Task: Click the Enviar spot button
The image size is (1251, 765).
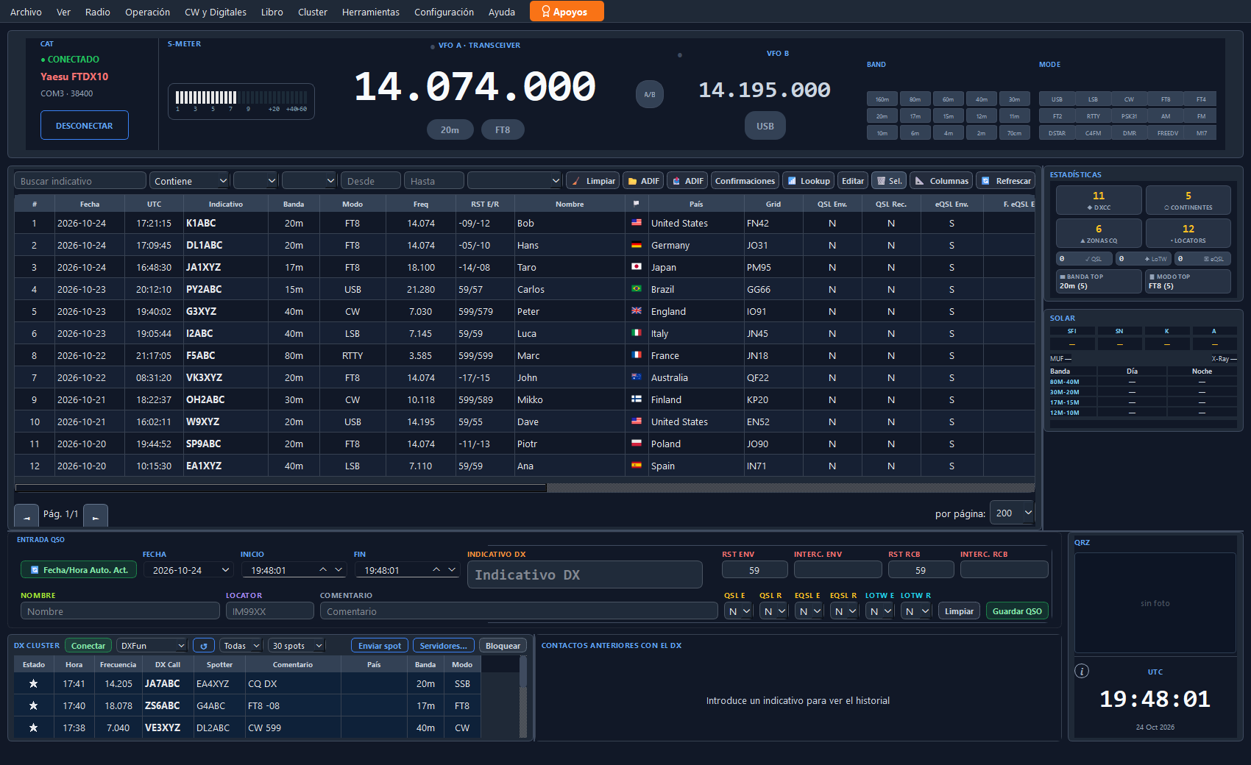Action: pyautogui.click(x=380, y=646)
